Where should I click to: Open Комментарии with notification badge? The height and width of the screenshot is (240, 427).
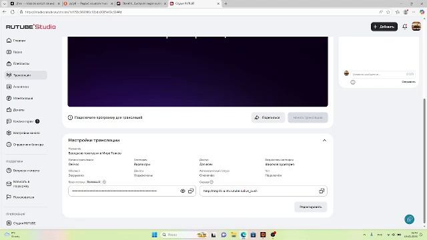(23, 121)
